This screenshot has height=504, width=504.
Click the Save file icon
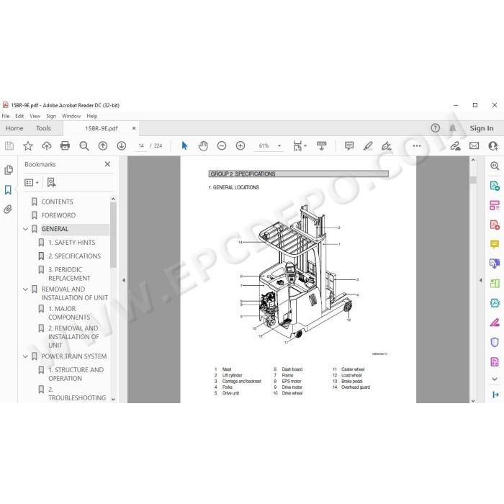(9, 146)
